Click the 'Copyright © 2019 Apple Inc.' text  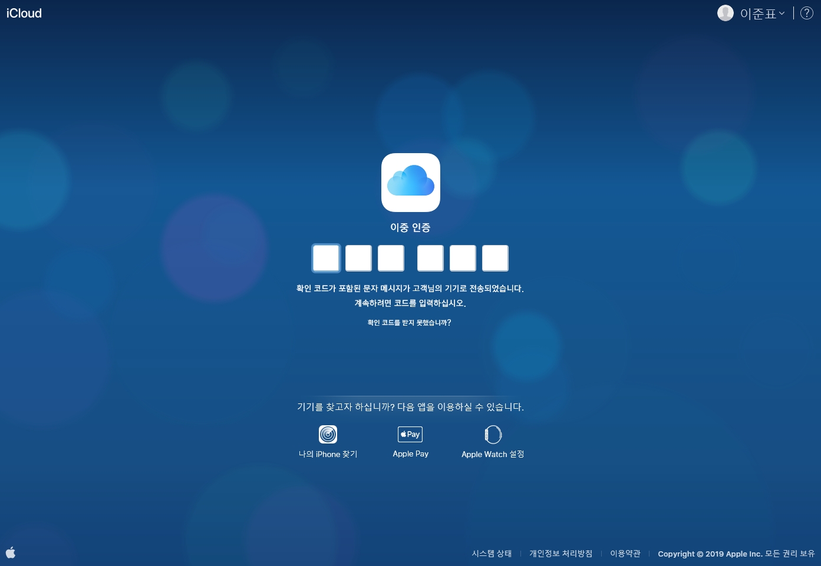(710, 554)
